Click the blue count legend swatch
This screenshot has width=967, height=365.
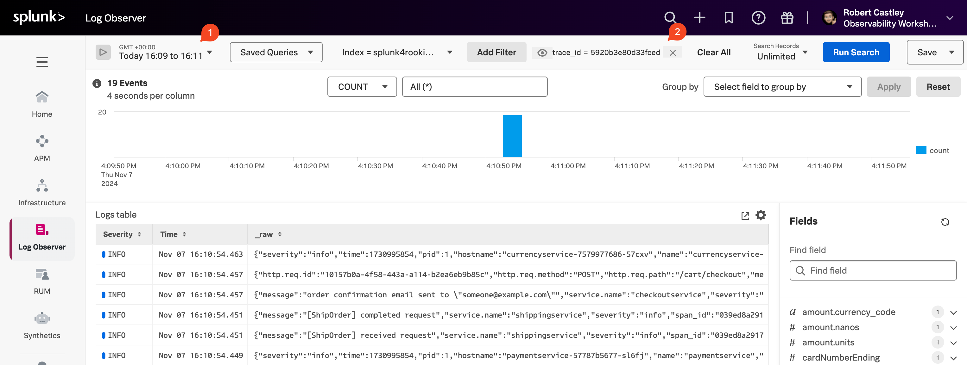pos(921,151)
